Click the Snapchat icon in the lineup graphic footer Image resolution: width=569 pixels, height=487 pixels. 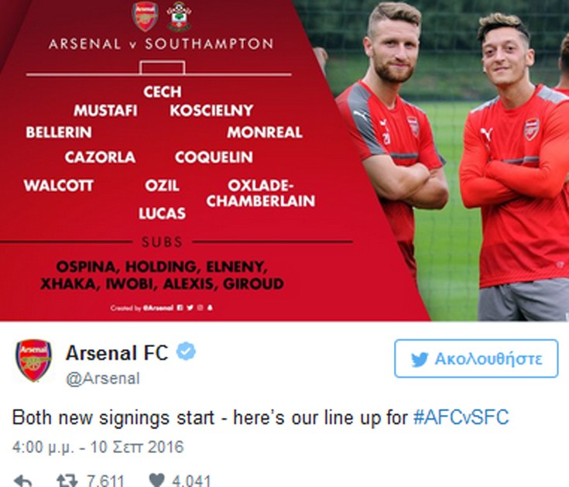tap(210, 307)
